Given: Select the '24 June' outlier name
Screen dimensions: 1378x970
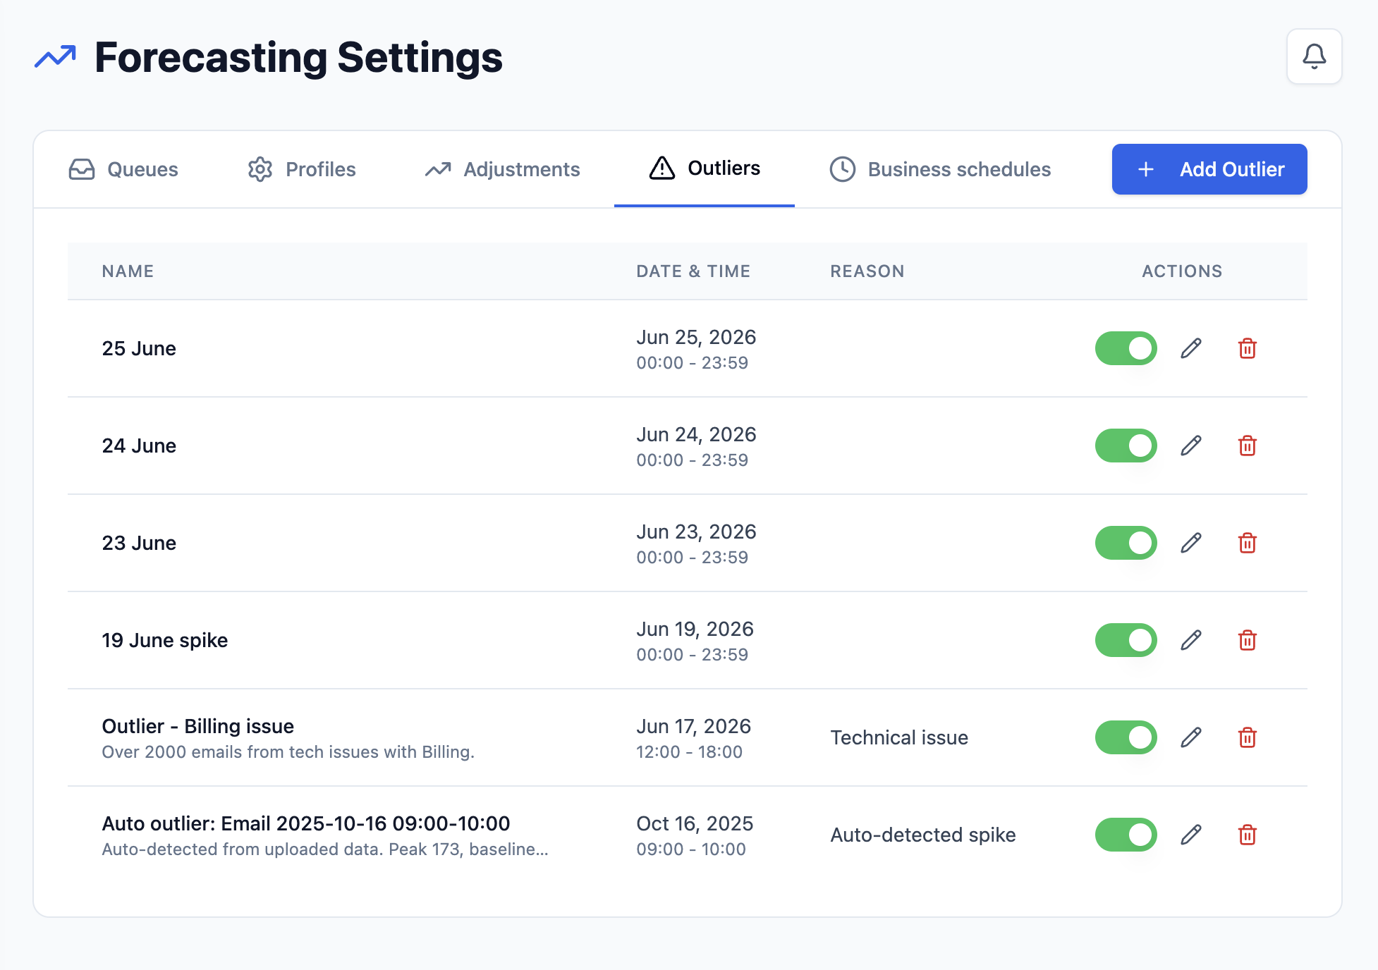Looking at the screenshot, I should point(139,446).
